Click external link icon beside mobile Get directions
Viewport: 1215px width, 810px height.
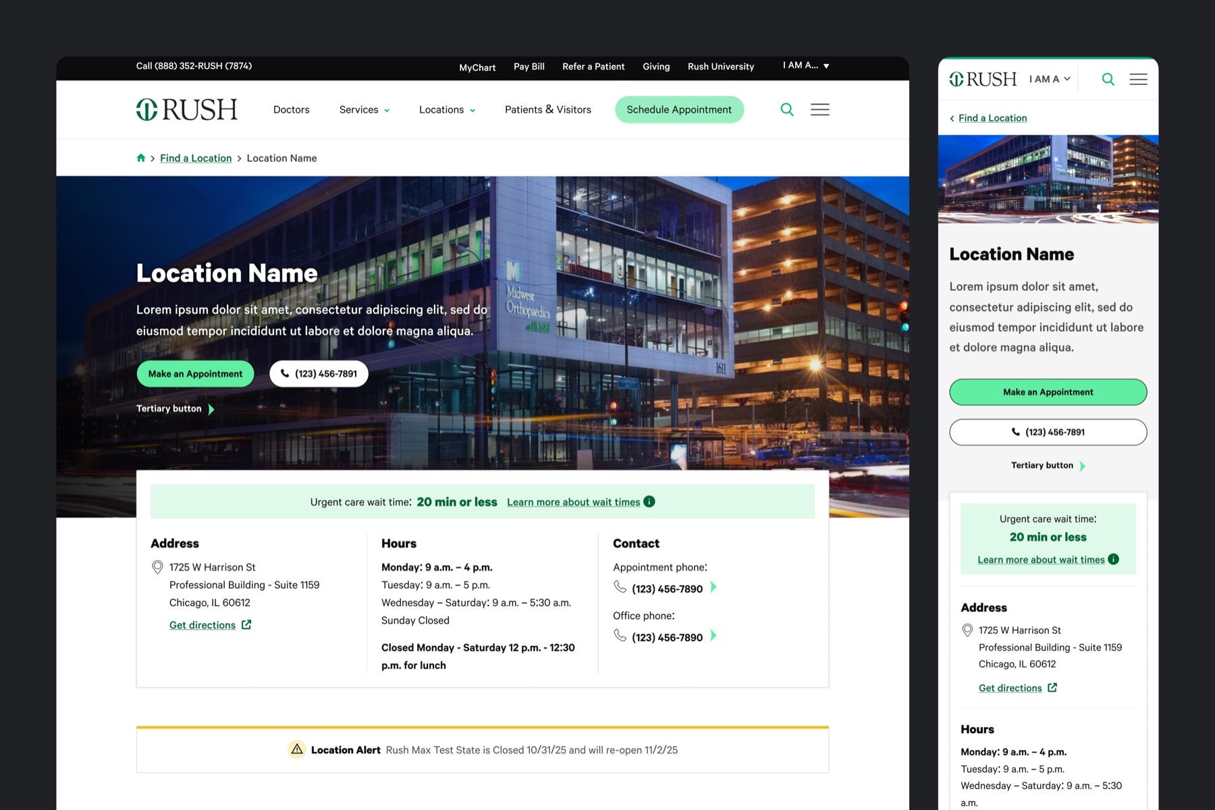1052,688
